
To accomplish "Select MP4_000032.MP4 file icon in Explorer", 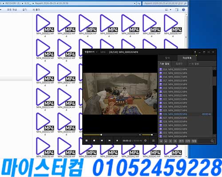I will (66, 122).
